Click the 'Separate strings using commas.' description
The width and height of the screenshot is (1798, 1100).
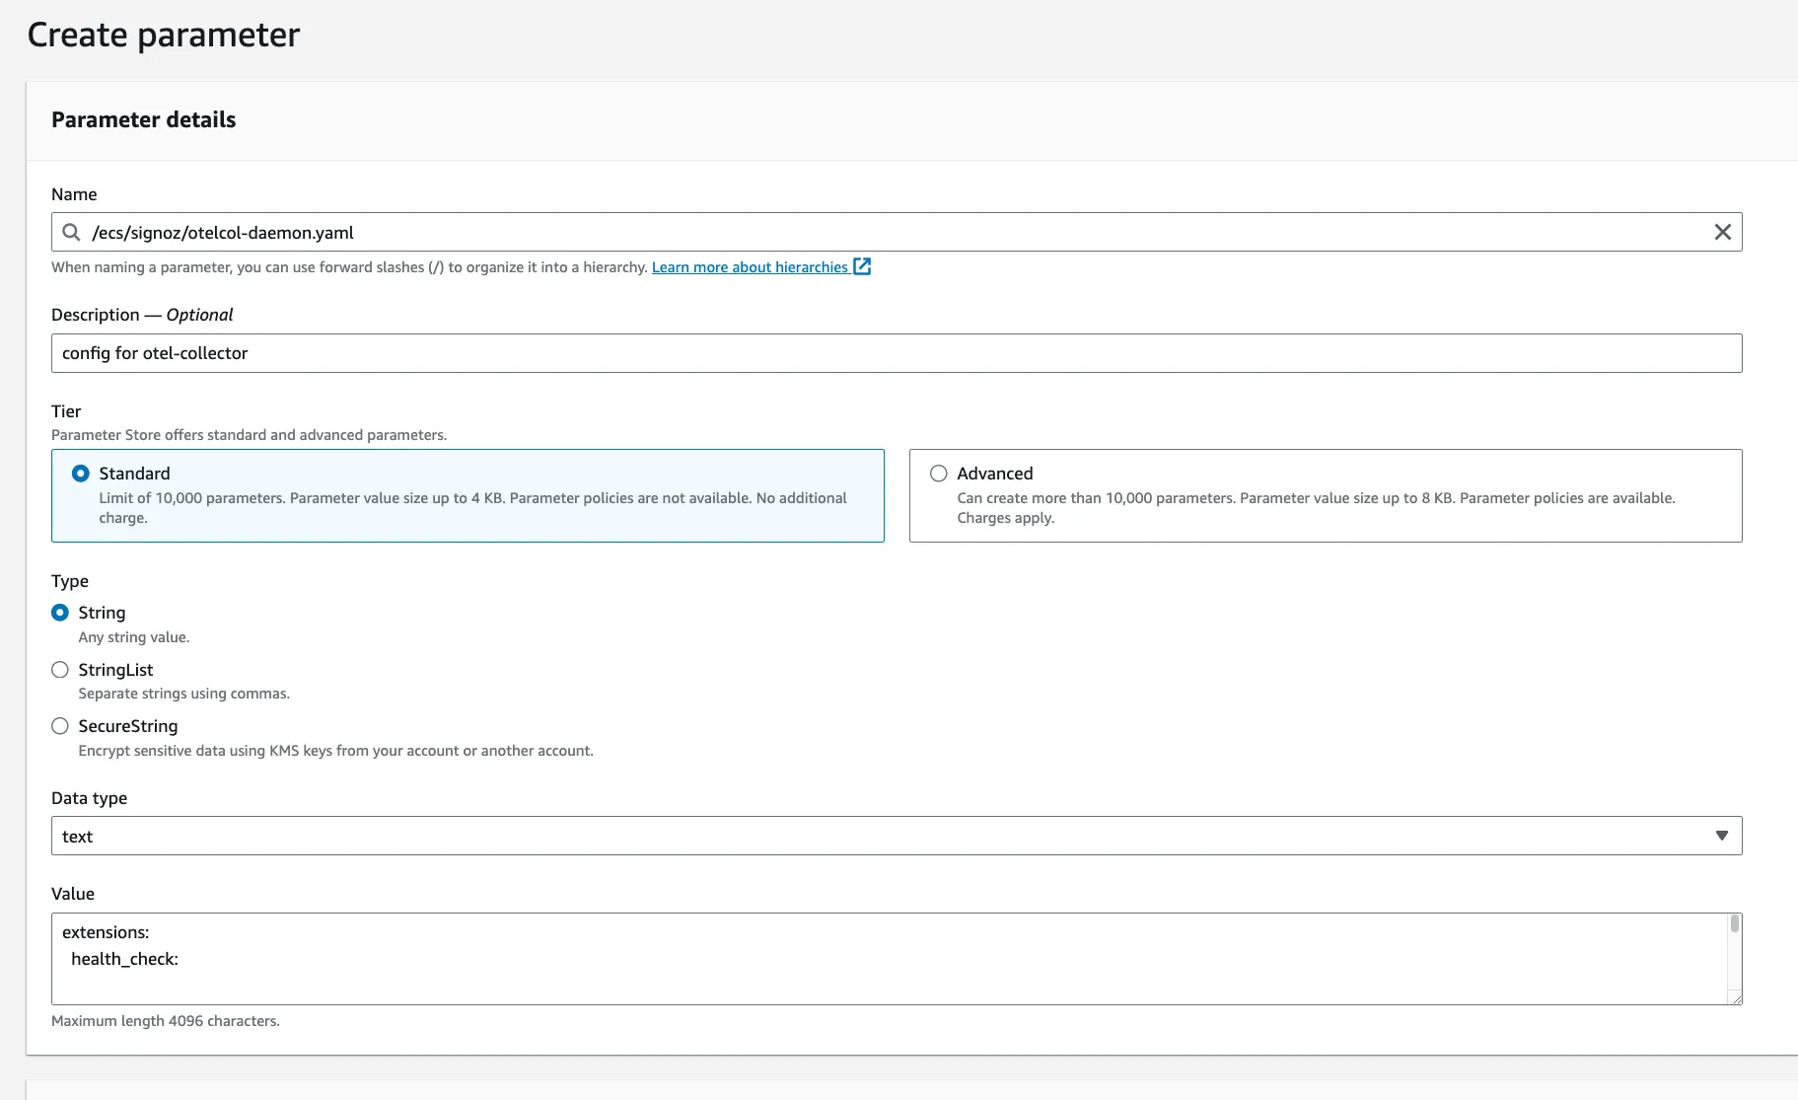pos(184,694)
